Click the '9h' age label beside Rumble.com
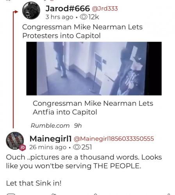This screenshot has height=195, width=175. pos(78,126)
